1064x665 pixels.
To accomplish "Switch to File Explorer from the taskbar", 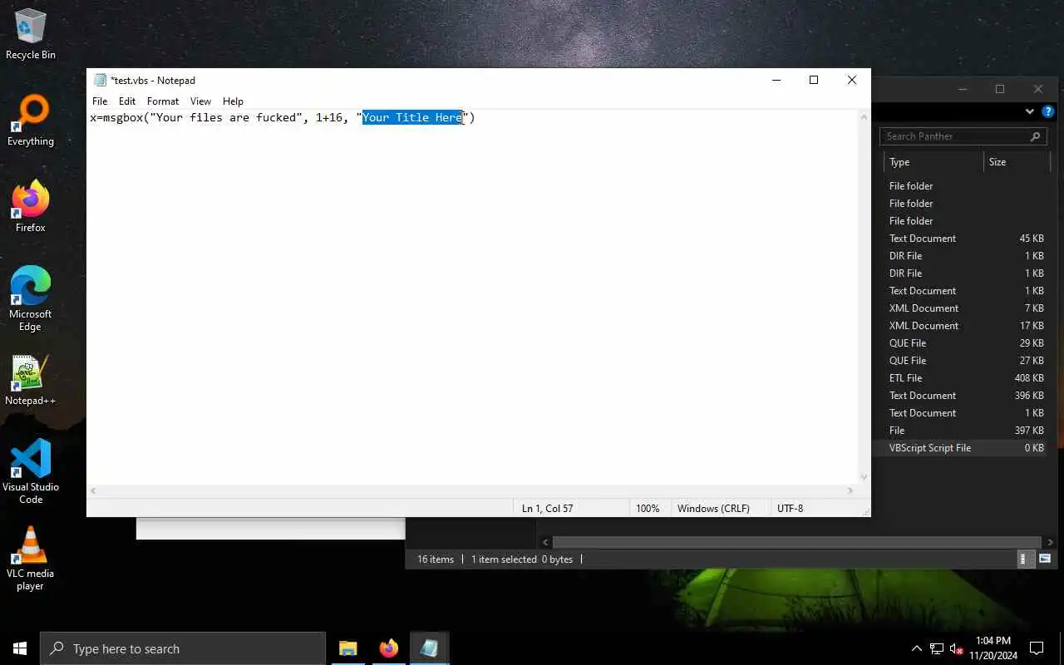I will [x=347, y=648].
